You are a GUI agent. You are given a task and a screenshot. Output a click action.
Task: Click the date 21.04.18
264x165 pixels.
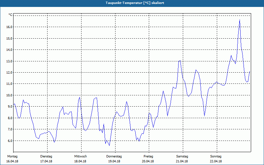click(182, 161)
